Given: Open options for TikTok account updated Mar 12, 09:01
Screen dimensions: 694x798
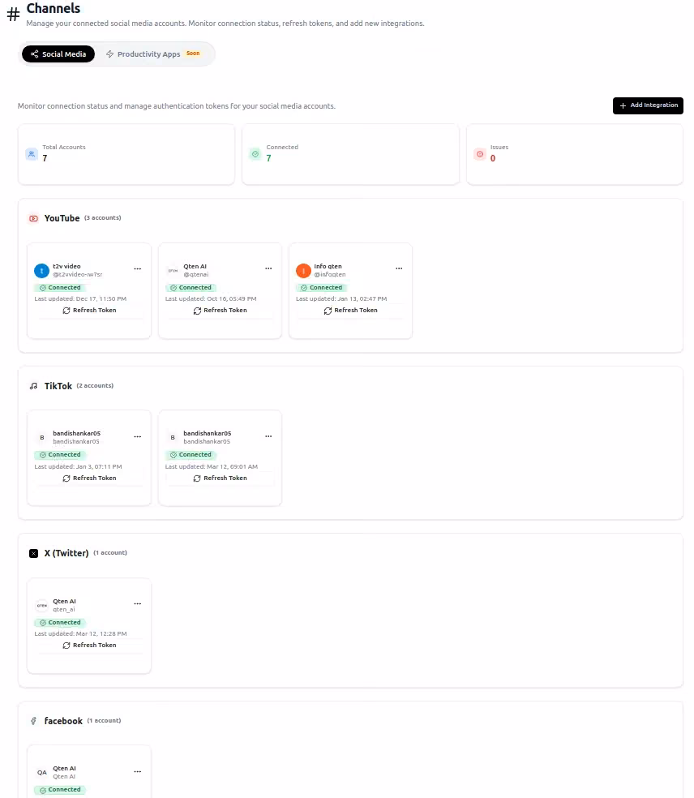Looking at the screenshot, I should [268, 436].
